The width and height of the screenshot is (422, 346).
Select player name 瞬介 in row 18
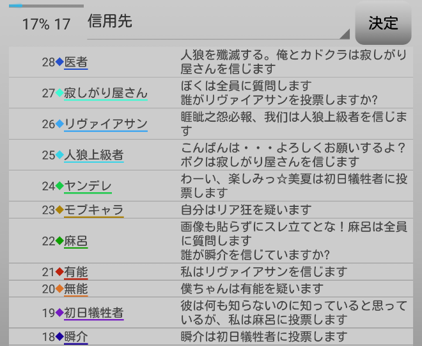pos(75,337)
